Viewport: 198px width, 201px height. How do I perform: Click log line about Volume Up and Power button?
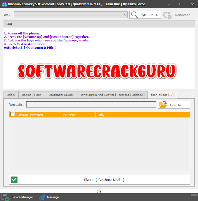(x=46, y=37)
